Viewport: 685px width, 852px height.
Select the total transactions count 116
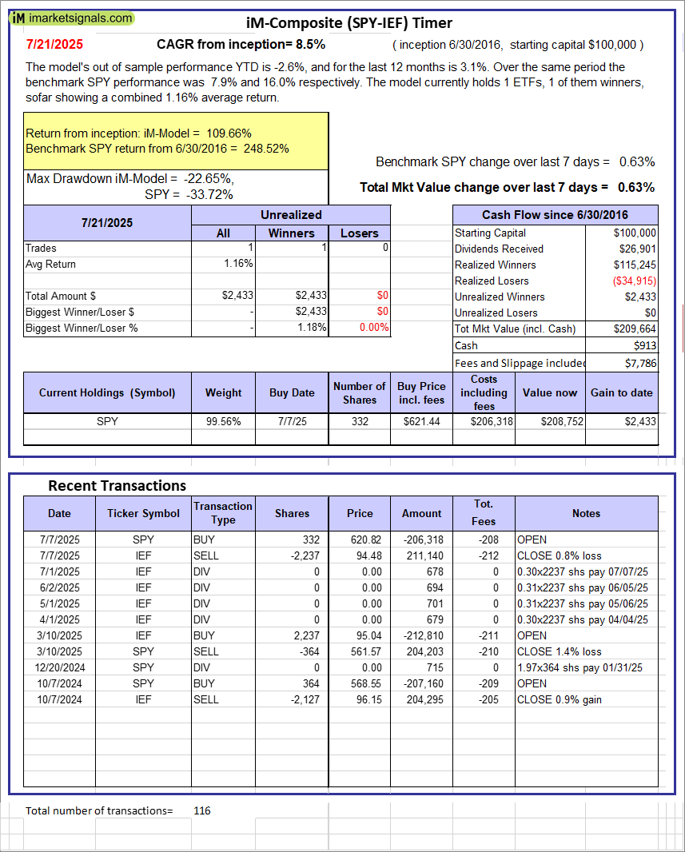pyautogui.click(x=202, y=810)
